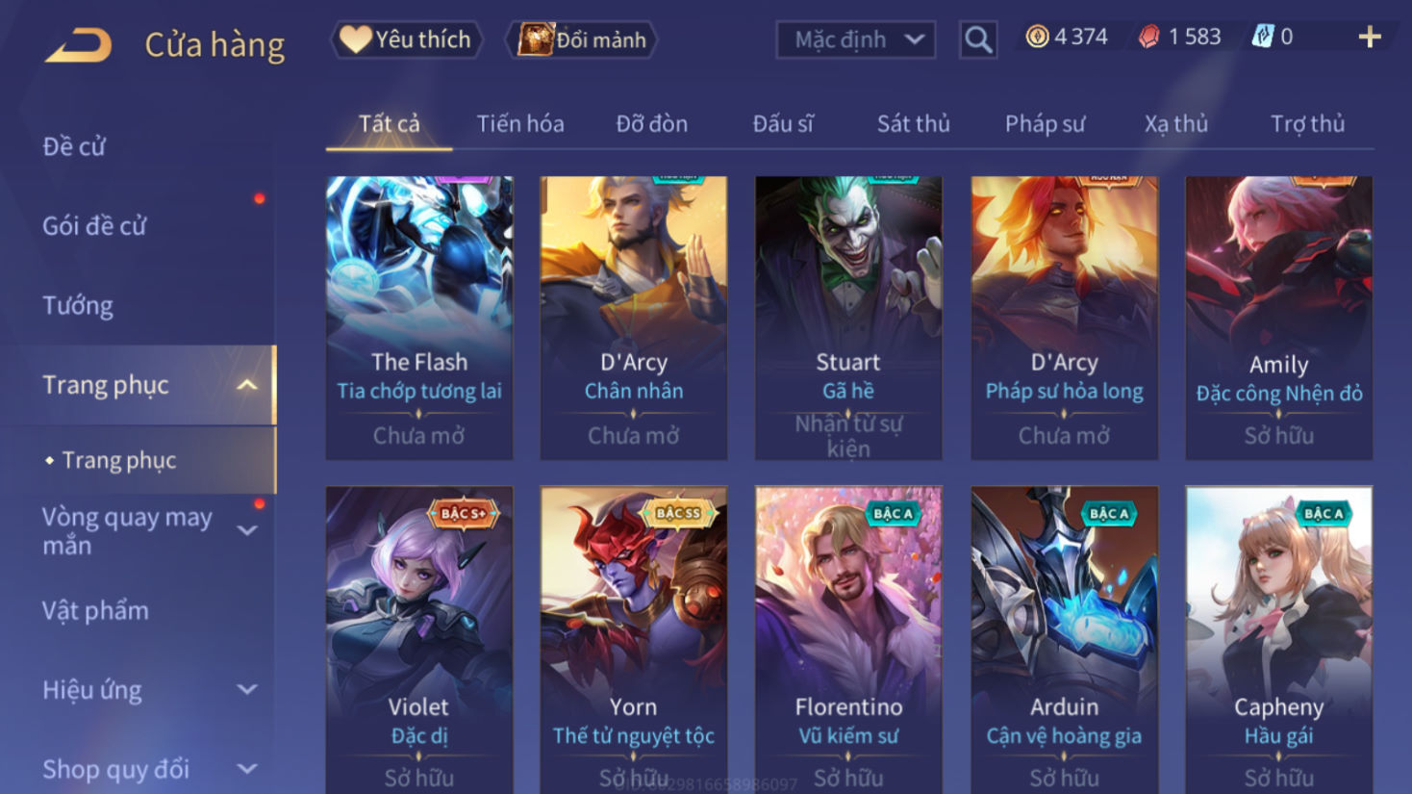This screenshot has width=1412, height=794.
Task: Select the Pháp sư tab
Action: click(x=1045, y=123)
